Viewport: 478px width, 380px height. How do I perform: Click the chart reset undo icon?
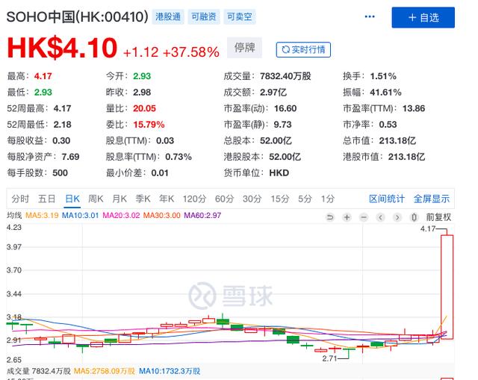330,217
